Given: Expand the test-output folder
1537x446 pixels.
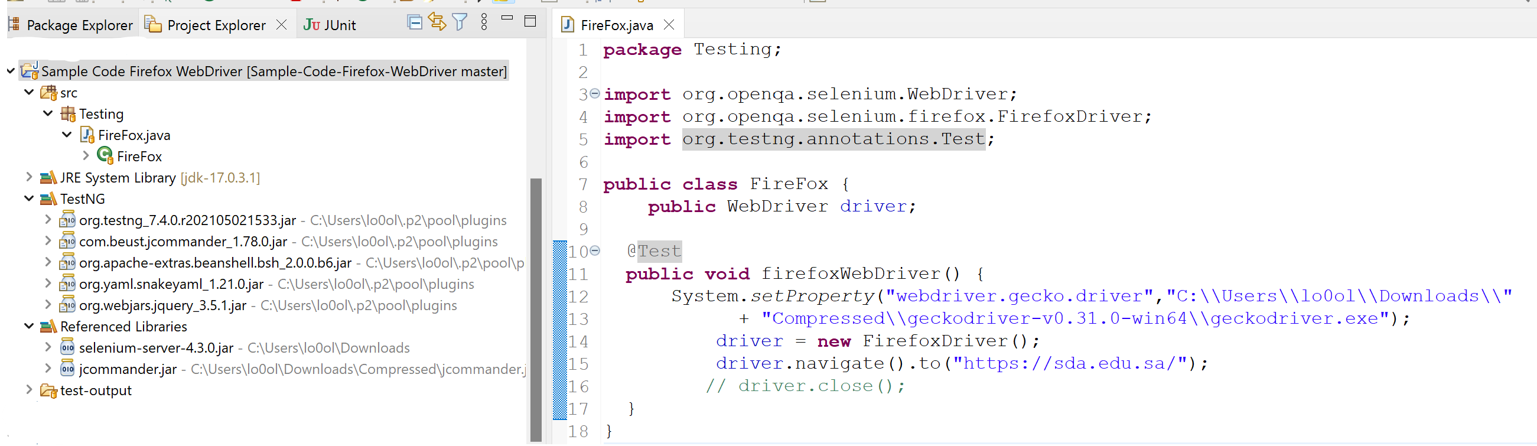Looking at the screenshot, I should pyautogui.click(x=29, y=390).
